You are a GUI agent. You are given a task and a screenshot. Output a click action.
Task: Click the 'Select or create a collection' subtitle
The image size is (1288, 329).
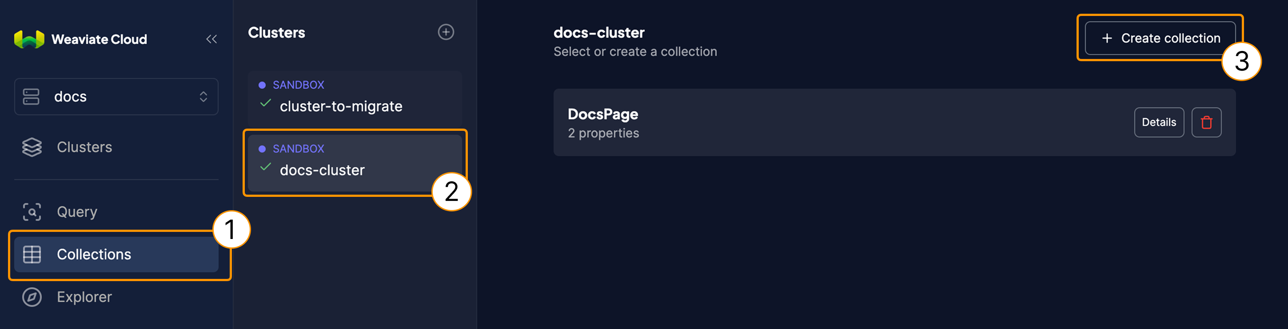635,51
